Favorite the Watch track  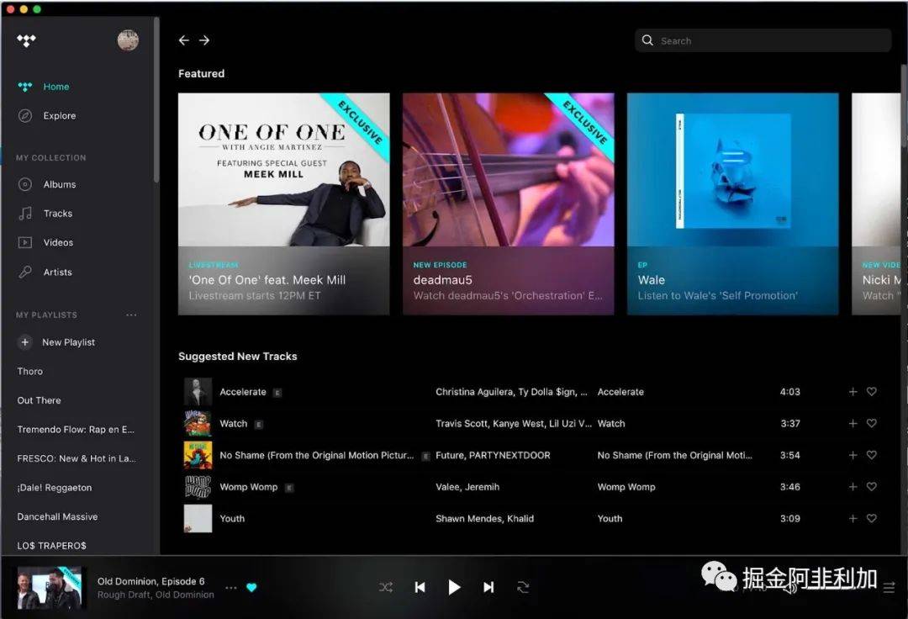[872, 424]
